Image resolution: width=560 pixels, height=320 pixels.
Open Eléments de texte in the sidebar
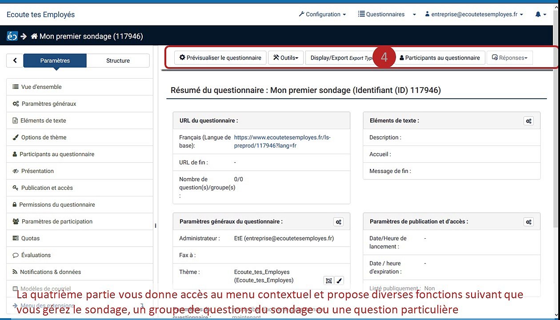click(80, 120)
